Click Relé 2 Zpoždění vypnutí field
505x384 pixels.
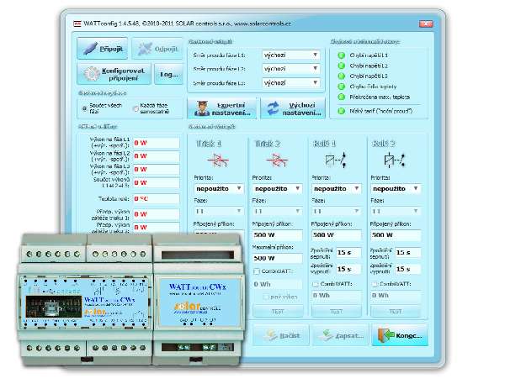408,269
